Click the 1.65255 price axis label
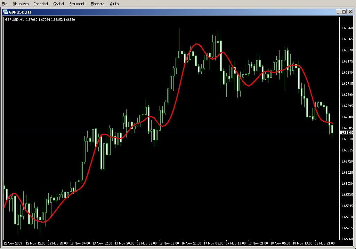The image size is (356, 249). pos(347,228)
